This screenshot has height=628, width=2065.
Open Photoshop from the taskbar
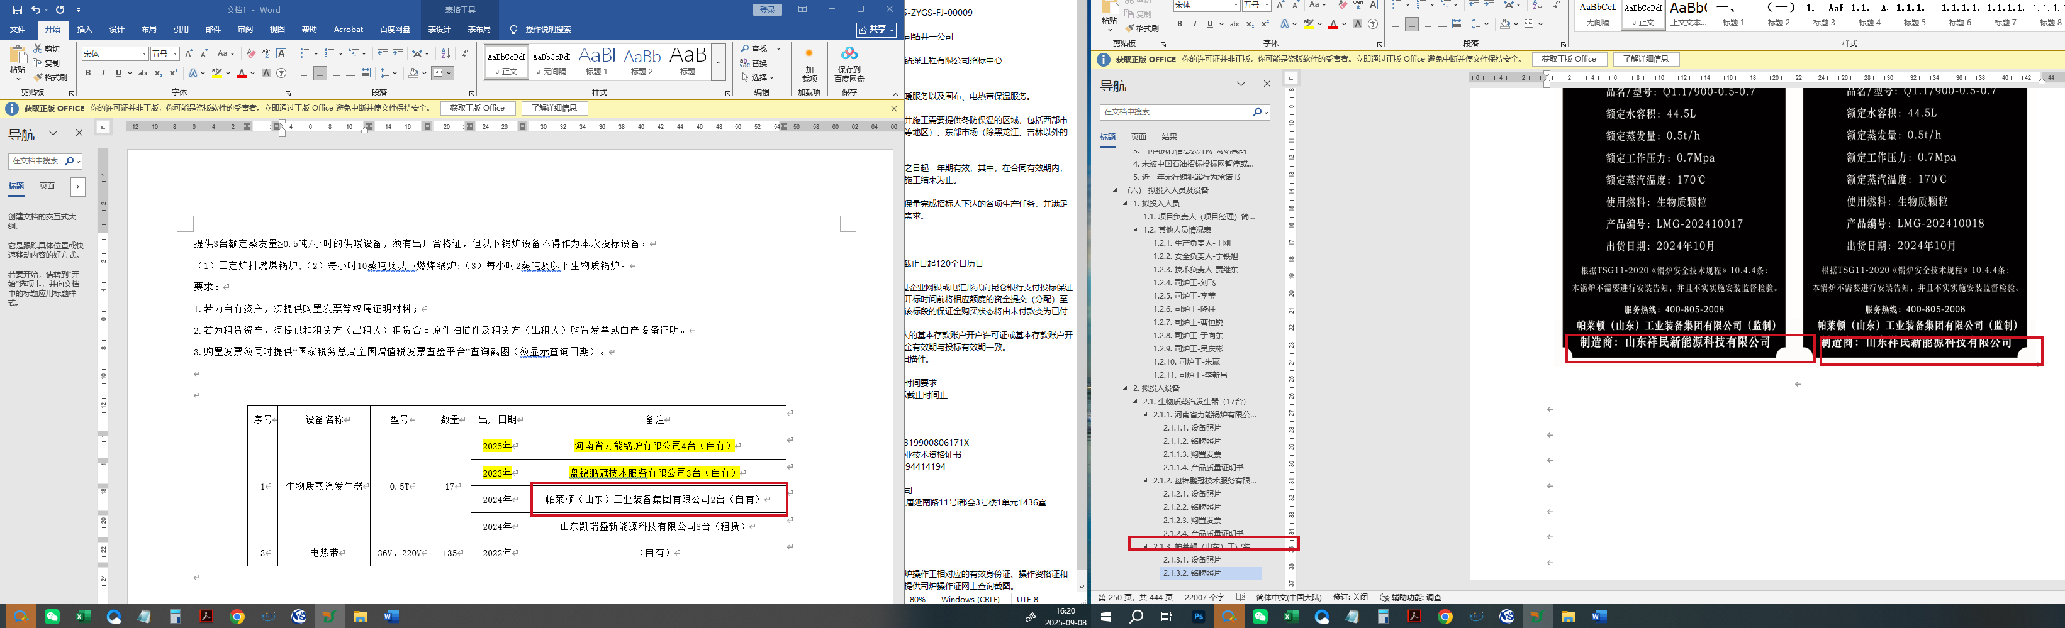point(1199,617)
